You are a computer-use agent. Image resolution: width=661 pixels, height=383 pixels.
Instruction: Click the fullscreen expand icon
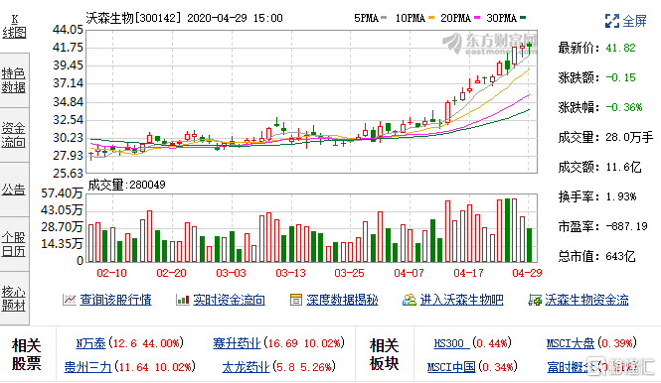tap(611, 21)
